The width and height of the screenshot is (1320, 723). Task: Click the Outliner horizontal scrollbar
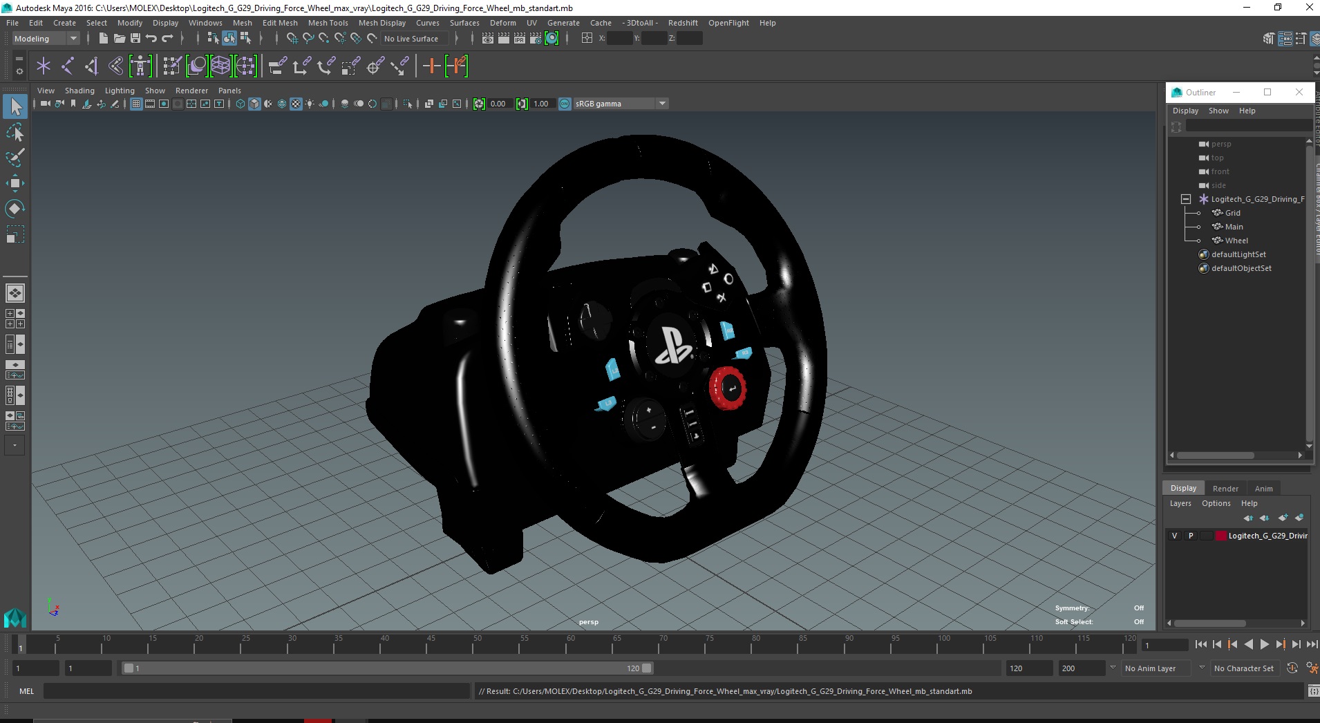1215,455
